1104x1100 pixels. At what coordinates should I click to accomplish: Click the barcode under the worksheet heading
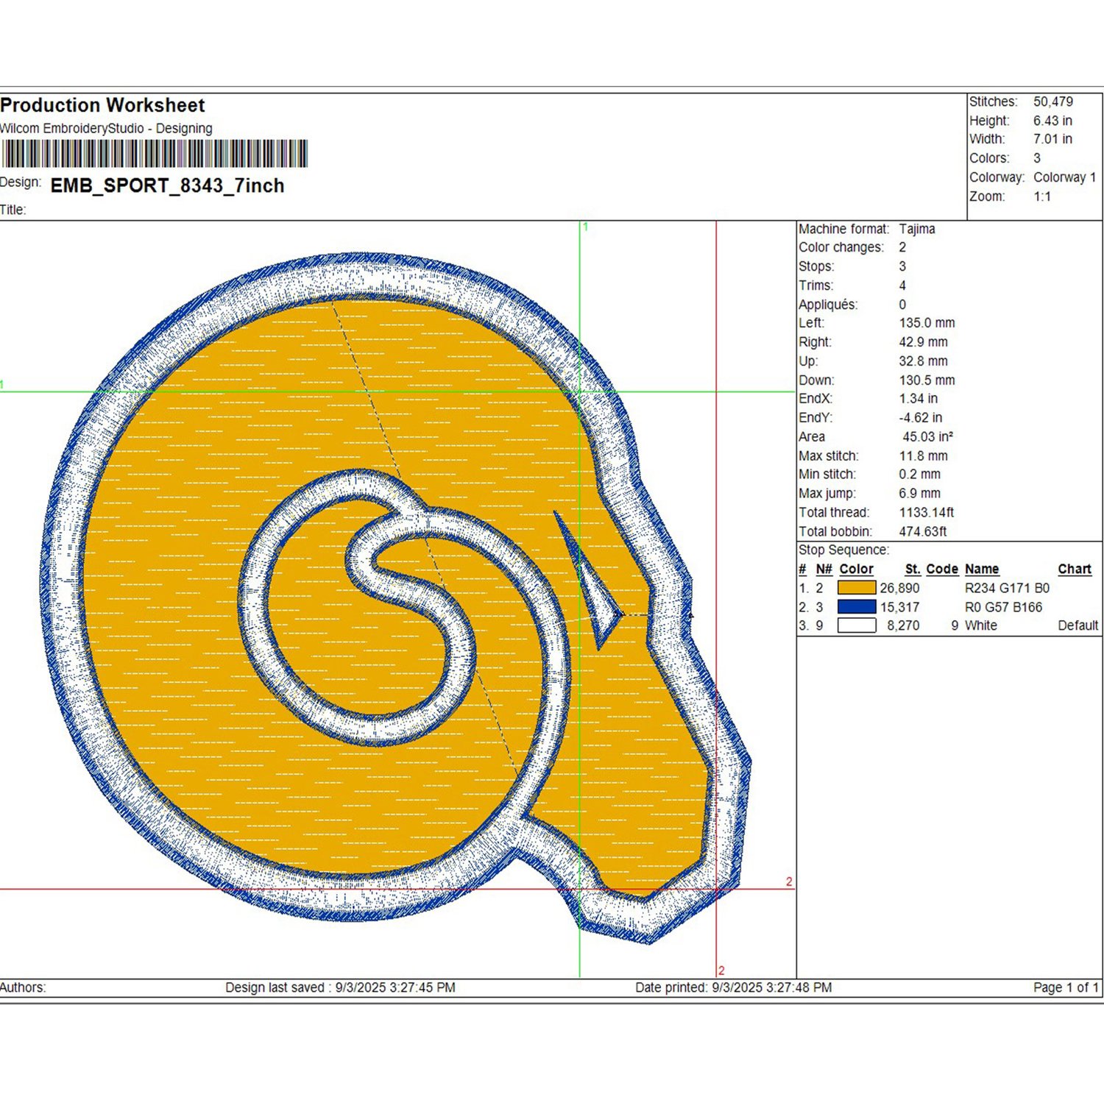coord(155,154)
